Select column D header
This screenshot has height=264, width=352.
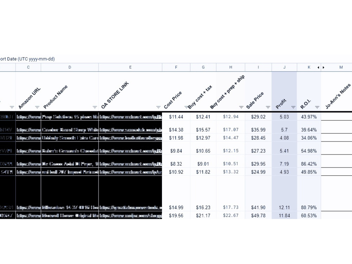click(70, 67)
